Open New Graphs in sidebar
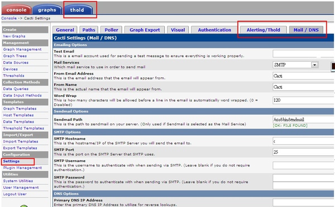The image size is (335, 207). [14, 36]
